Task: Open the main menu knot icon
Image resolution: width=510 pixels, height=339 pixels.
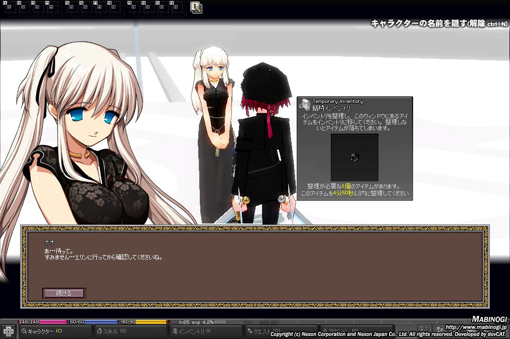Action: [x=8, y=331]
